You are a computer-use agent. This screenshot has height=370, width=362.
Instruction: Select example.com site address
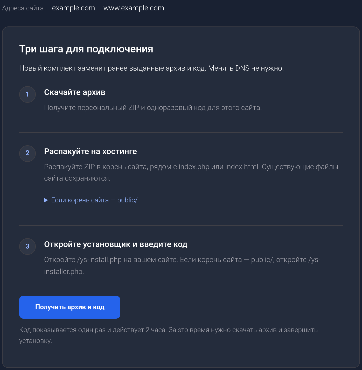tap(74, 8)
